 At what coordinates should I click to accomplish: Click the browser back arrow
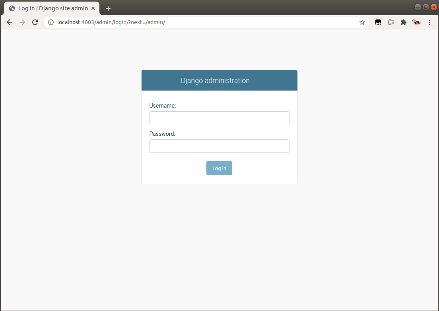(x=10, y=22)
